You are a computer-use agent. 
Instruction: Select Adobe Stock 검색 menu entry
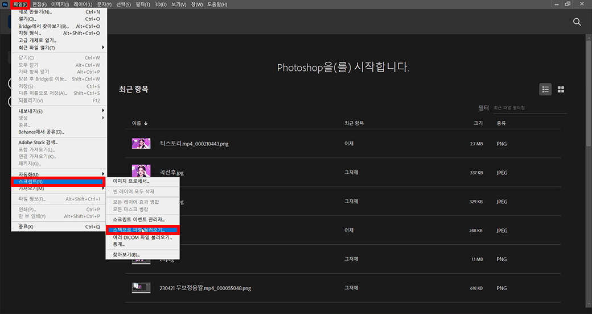[x=59, y=143]
